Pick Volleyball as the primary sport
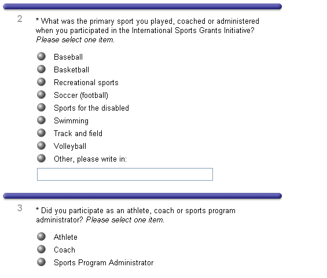This screenshot has width=327, height=278. (x=41, y=145)
